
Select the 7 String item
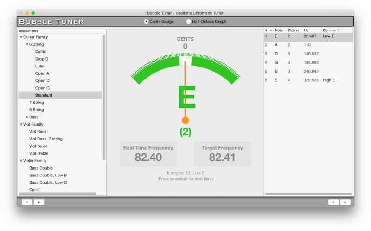37,103
